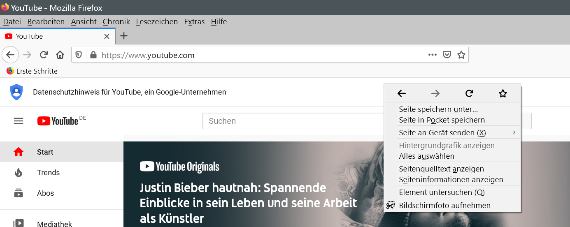
Task: Open the Ansicht menu
Action: click(84, 22)
